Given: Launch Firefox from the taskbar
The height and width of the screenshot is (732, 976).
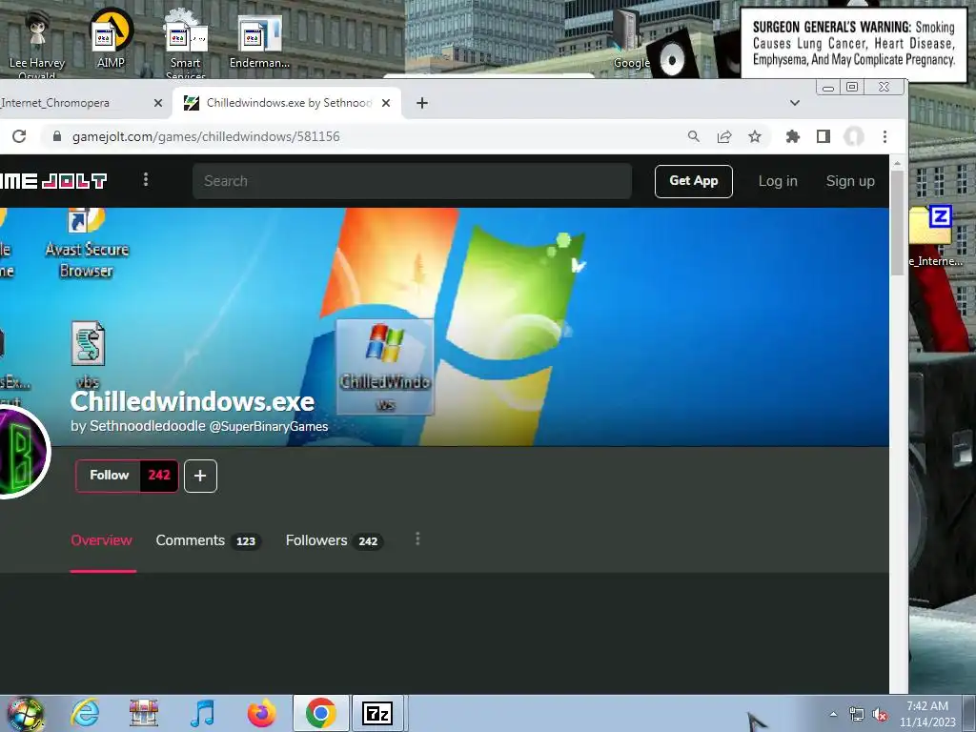Looking at the screenshot, I should (261, 713).
